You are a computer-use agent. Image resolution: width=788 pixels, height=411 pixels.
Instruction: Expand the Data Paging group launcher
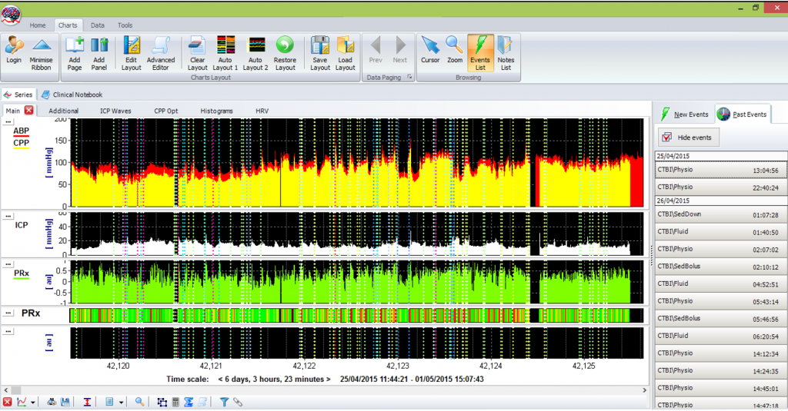tap(409, 78)
